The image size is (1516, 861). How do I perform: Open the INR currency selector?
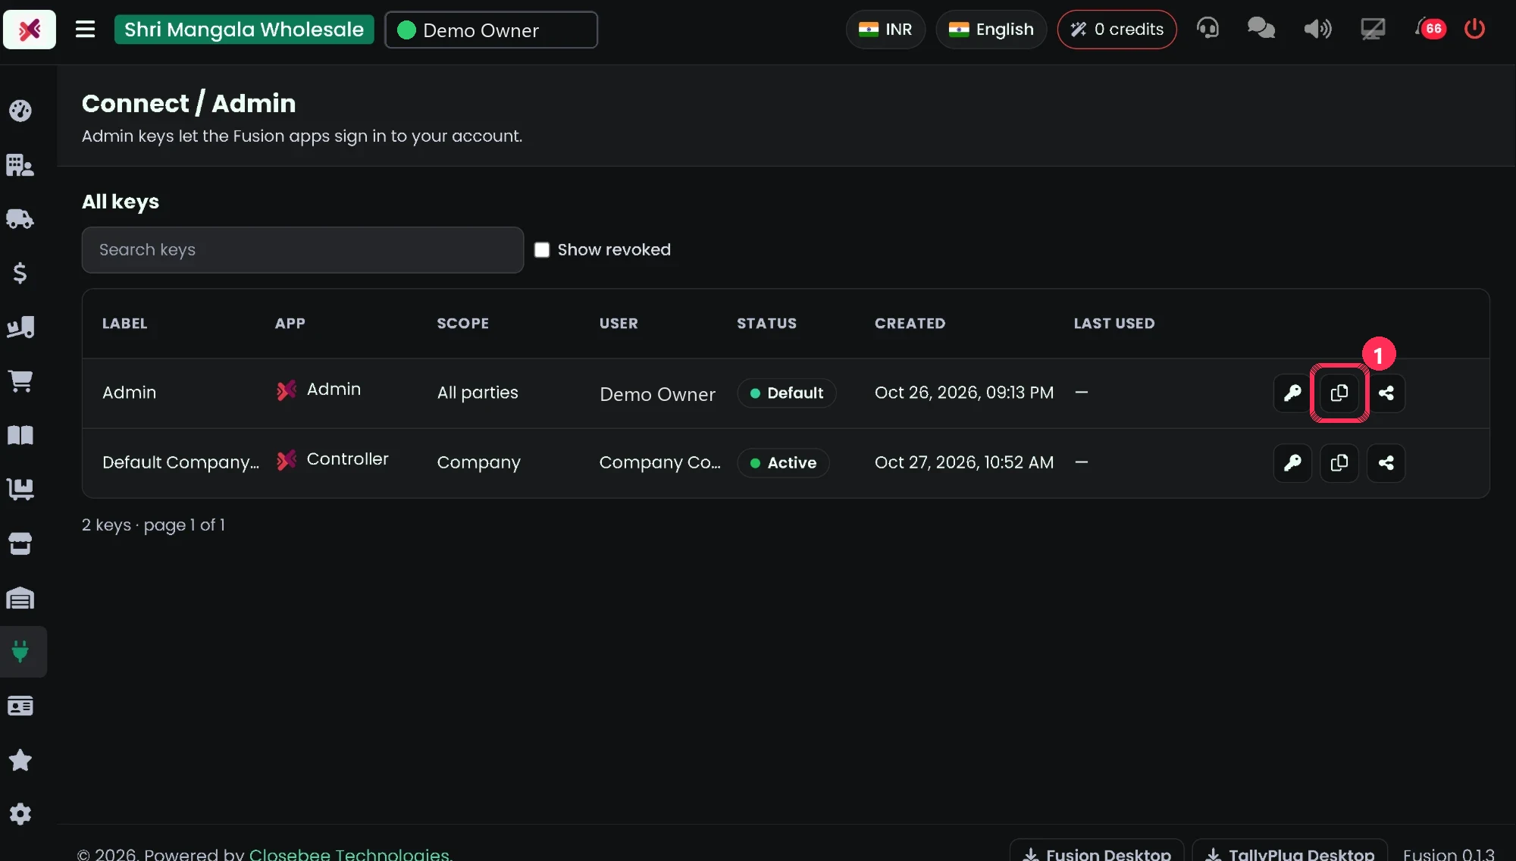[885, 30]
